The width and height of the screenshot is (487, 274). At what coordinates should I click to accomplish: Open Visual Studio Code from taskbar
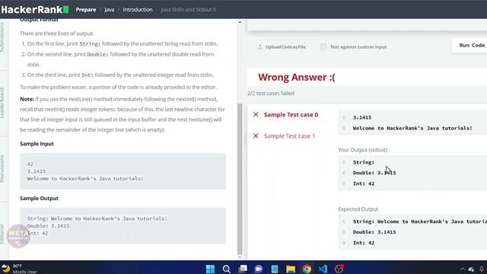(323, 269)
